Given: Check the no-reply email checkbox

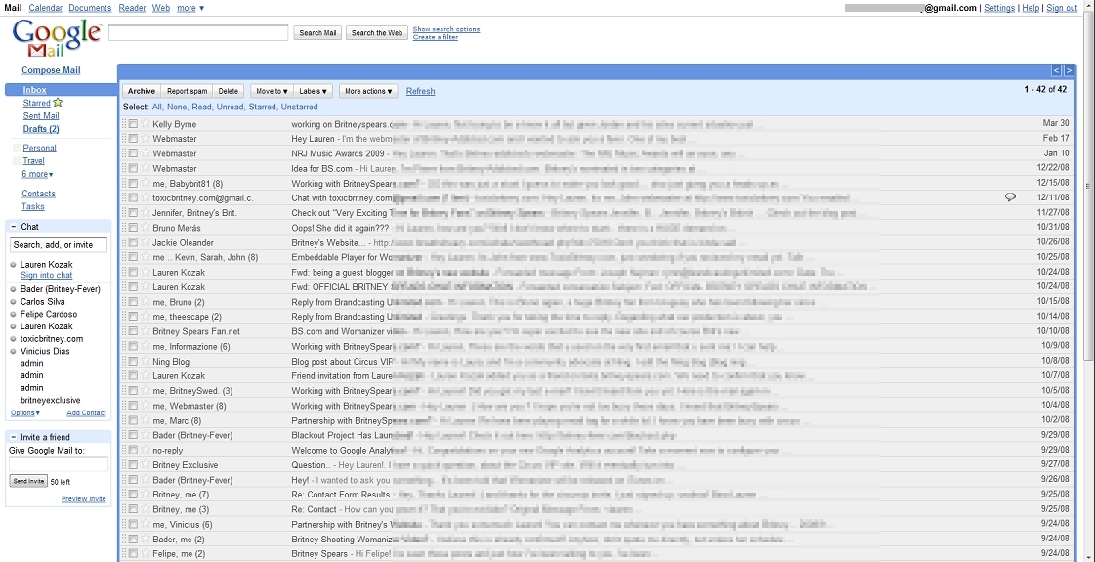Looking at the screenshot, I should click(x=133, y=451).
